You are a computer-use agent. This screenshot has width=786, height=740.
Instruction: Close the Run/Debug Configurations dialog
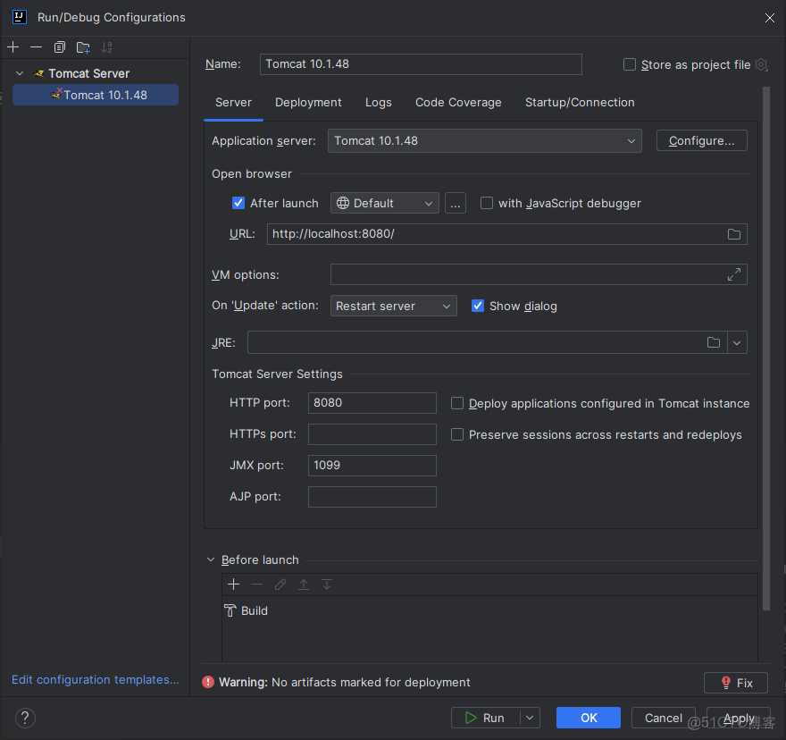769,18
